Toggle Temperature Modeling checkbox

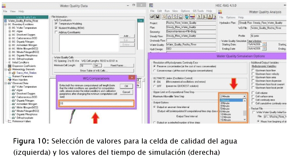click(x=56, y=23)
